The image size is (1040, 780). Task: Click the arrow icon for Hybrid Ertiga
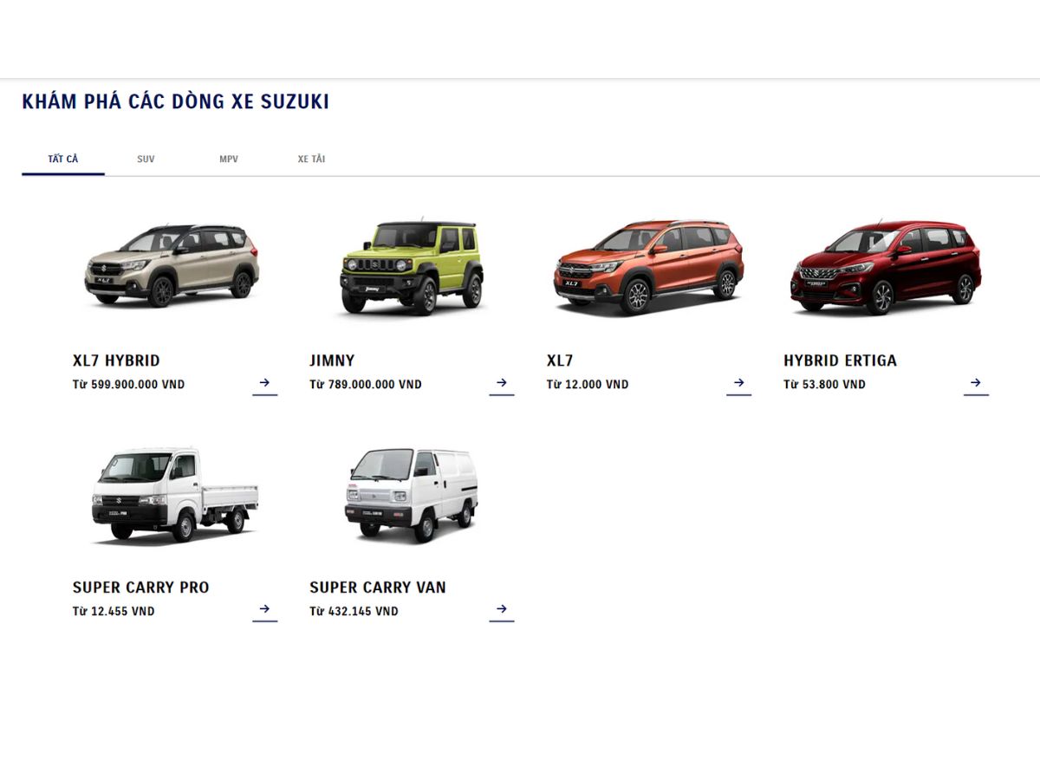[976, 383]
